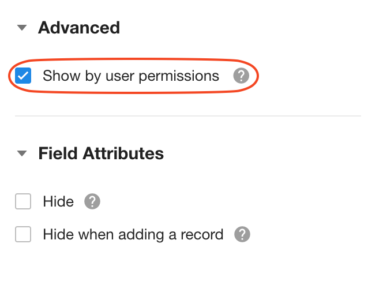Click the question mark icon beside Hide
383x285 pixels.
92,201
